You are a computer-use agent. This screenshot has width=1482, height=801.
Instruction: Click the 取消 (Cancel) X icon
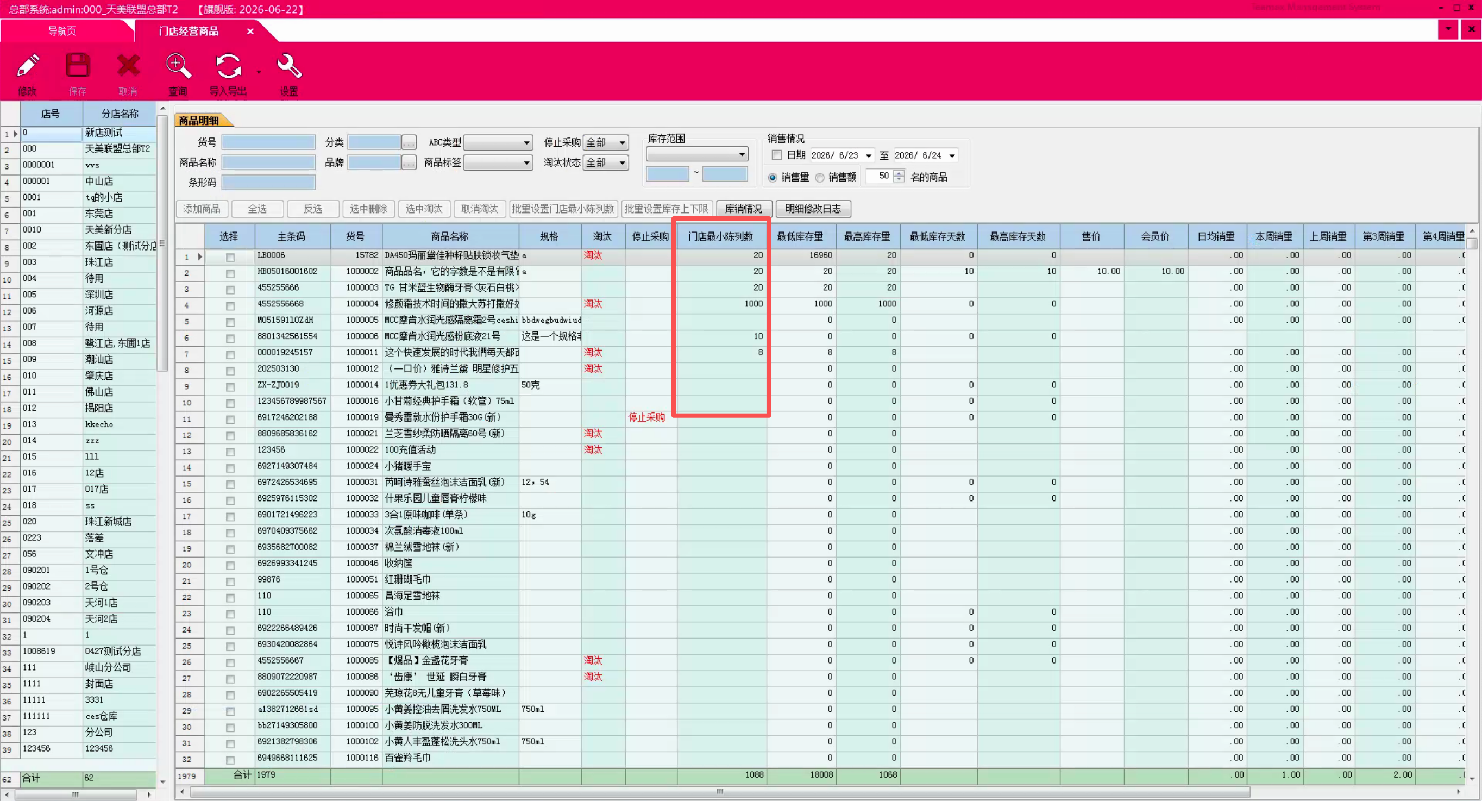coord(128,66)
